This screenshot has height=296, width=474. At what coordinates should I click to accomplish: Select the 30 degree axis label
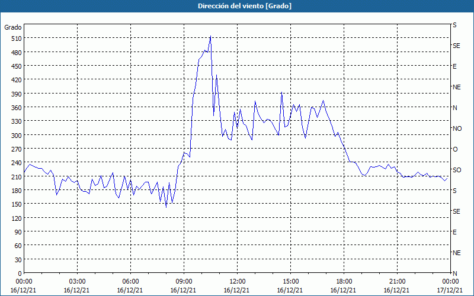click(x=18, y=260)
